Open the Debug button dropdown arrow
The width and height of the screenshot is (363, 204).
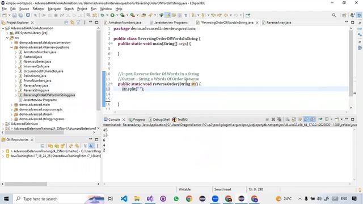pos(107,15)
